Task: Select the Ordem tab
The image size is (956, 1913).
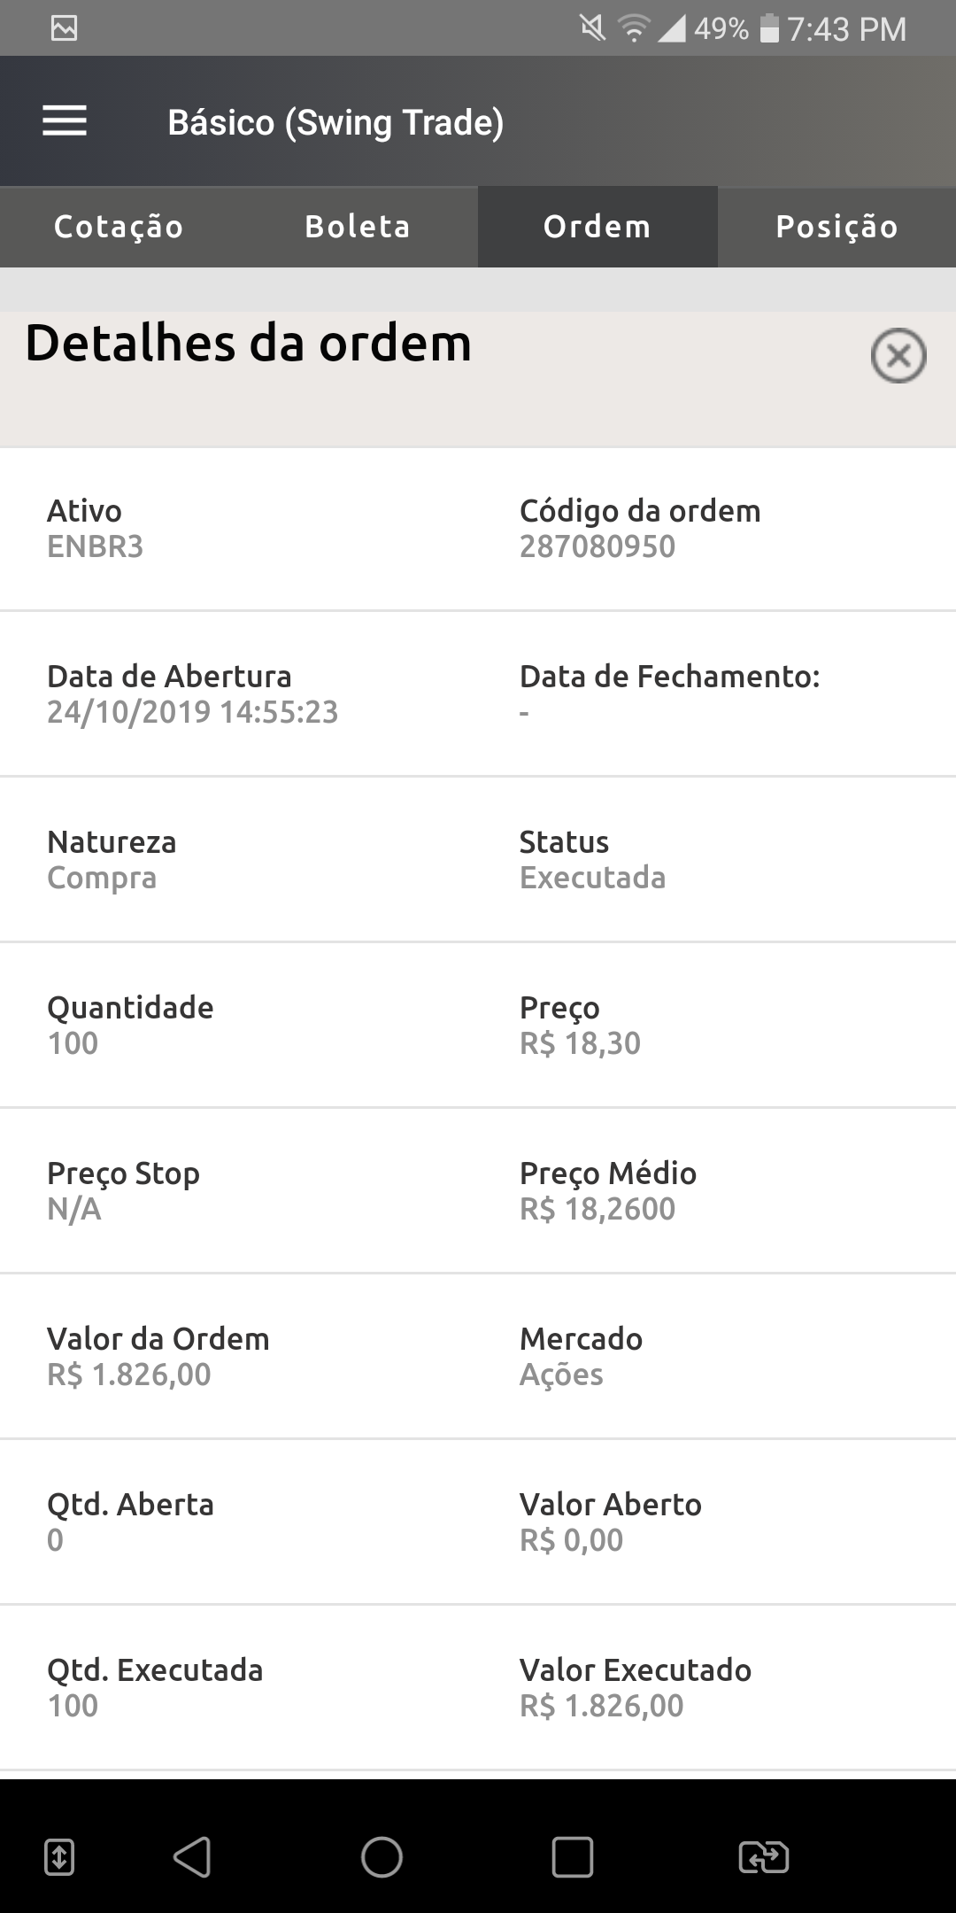Action: (x=597, y=227)
